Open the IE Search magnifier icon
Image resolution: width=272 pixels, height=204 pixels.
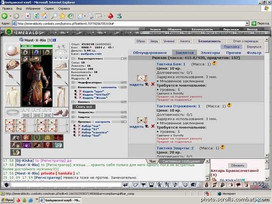[x=54, y=16]
